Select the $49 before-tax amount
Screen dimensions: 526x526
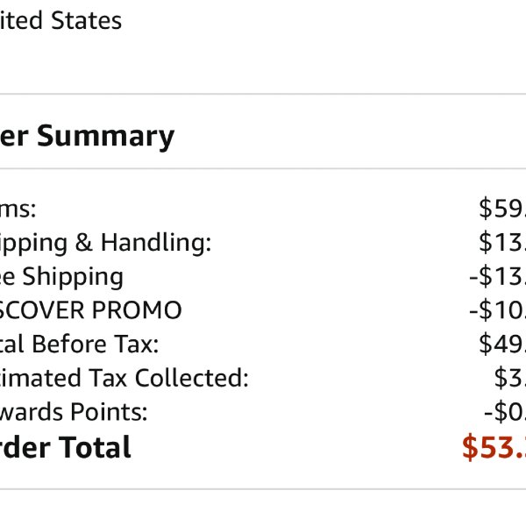pos(502,345)
